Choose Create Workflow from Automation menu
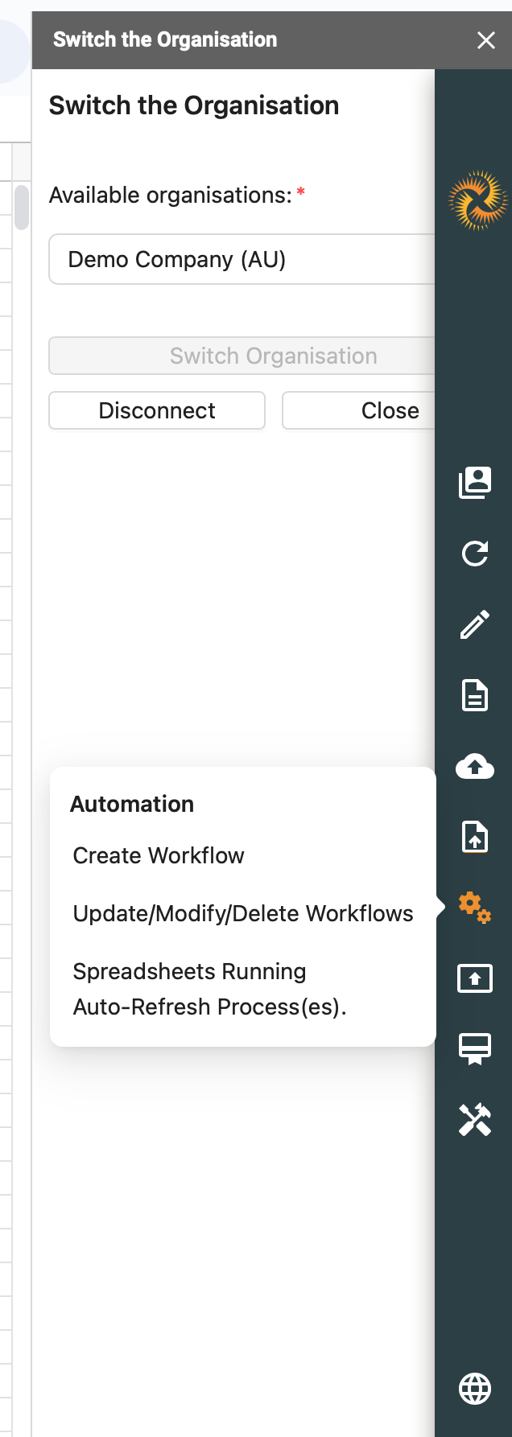 [159, 855]
